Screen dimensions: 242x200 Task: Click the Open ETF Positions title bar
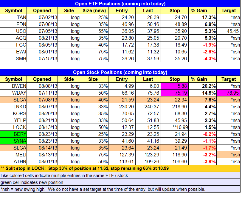pos(120,4)
